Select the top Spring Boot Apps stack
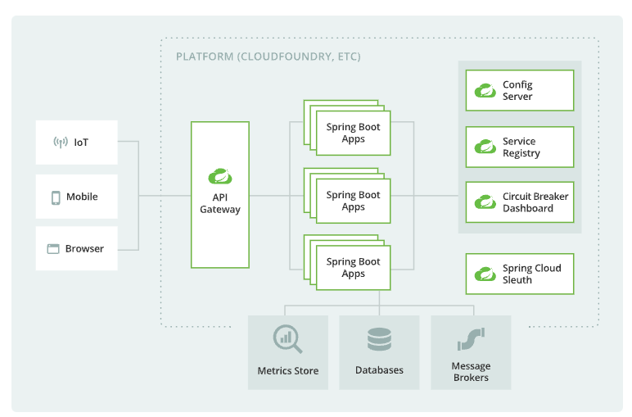 point(347,128)
